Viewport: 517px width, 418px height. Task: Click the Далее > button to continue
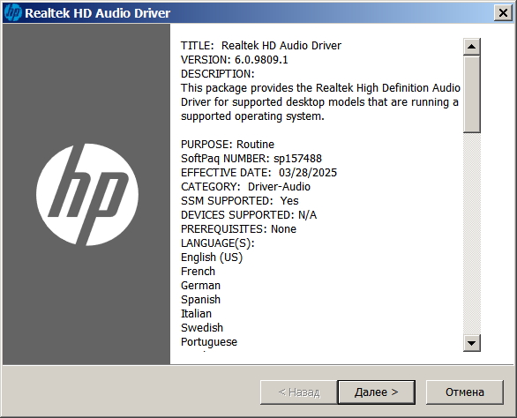click(376, 392)
